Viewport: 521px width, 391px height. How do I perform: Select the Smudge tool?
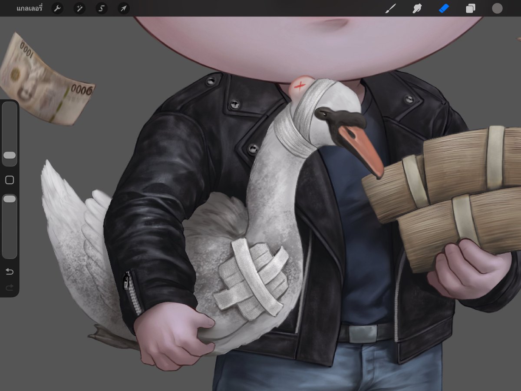(417, 8)
